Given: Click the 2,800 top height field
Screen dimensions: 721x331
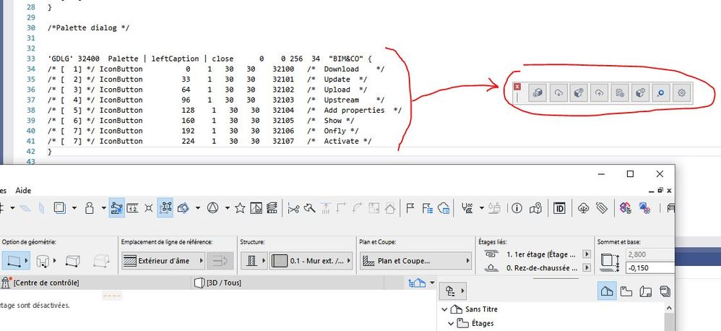Looking at the screenshot, I should (649, 254).
